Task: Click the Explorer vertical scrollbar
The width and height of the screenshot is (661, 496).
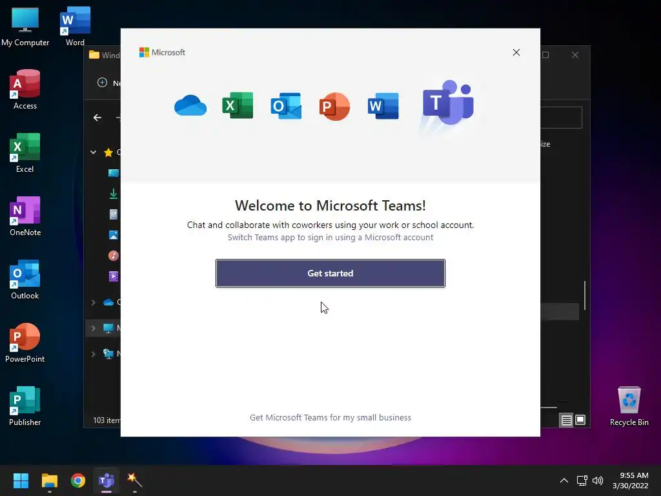Action: point(585,295)
